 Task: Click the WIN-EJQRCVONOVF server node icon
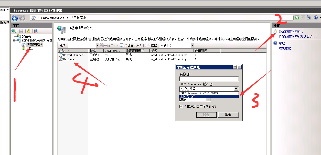19,40
